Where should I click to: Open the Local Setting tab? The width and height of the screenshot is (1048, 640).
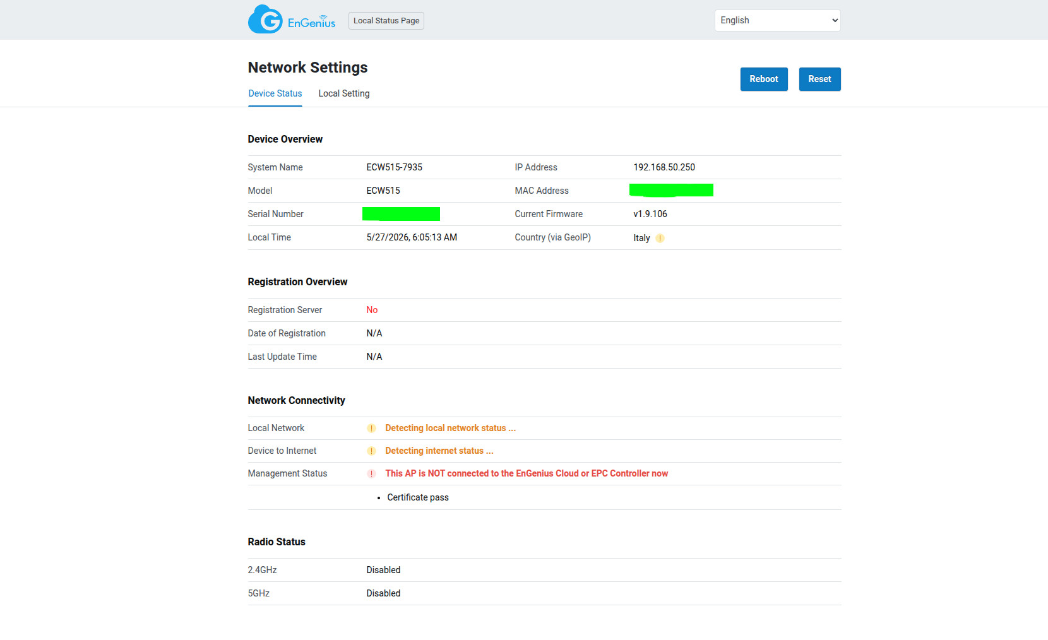344,93
